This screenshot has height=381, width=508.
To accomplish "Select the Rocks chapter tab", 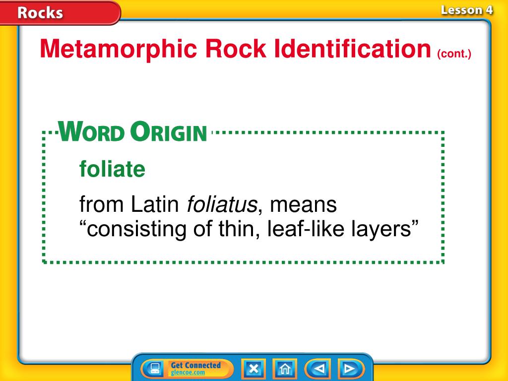I will [60, 12].
